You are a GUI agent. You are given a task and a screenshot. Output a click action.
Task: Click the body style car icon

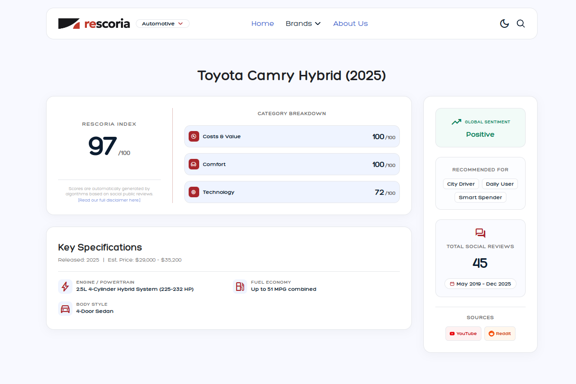pyautogui.click(x=65, y=309)
